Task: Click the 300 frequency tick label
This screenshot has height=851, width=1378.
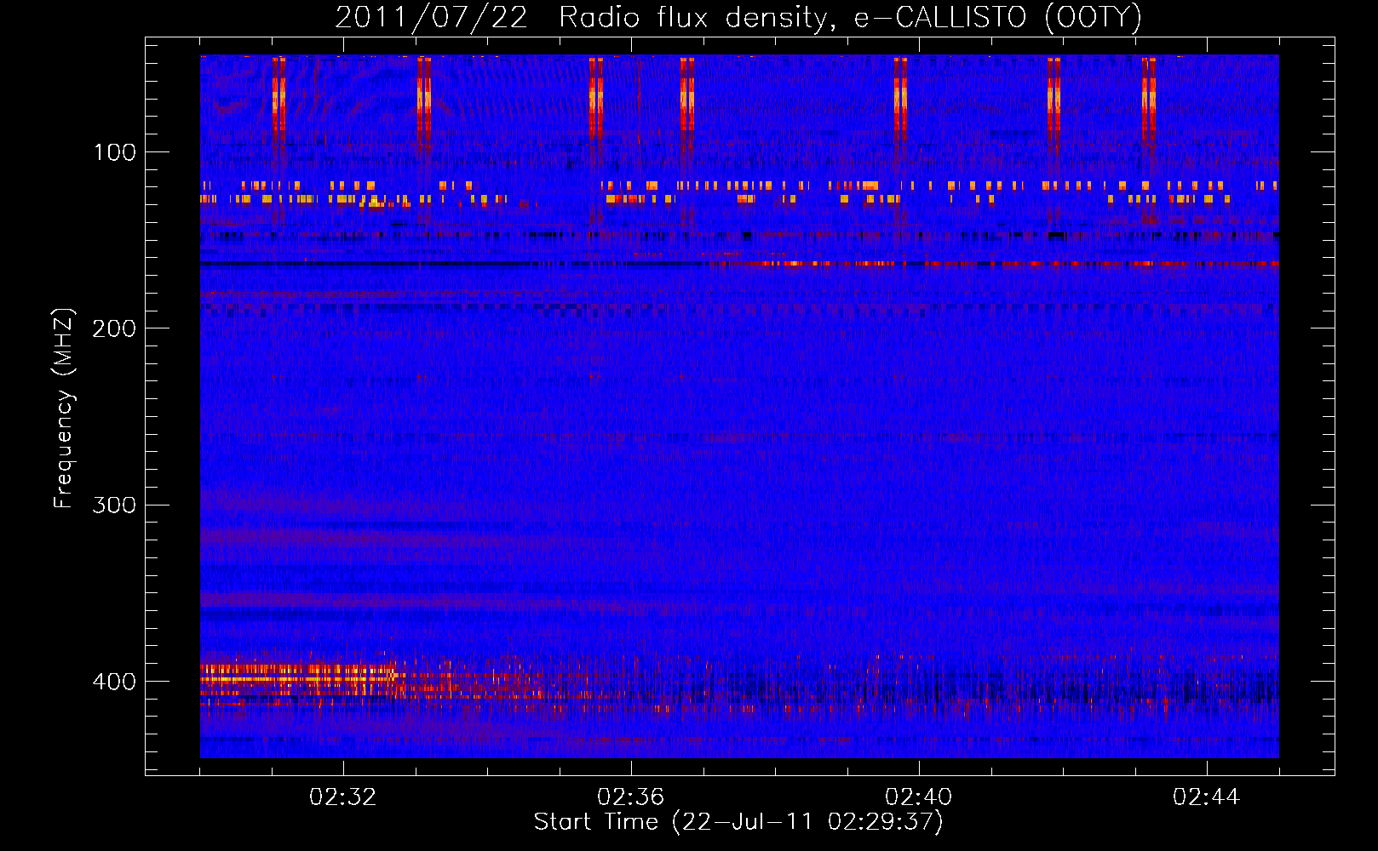Action: click(114, 505)
